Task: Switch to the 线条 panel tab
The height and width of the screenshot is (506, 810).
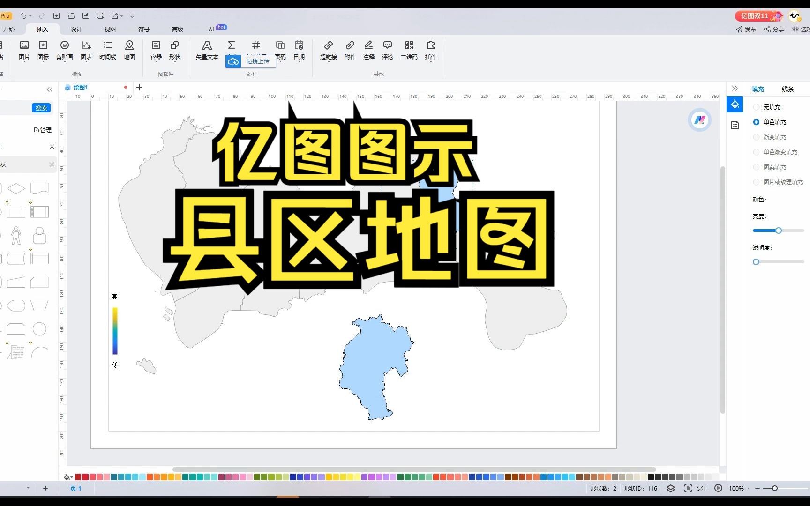Action: [787, 89]
